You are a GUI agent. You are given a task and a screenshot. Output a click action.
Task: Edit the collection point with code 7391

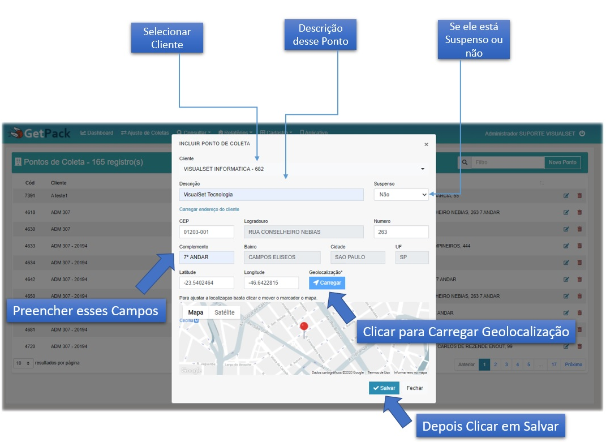pos(566,196)
